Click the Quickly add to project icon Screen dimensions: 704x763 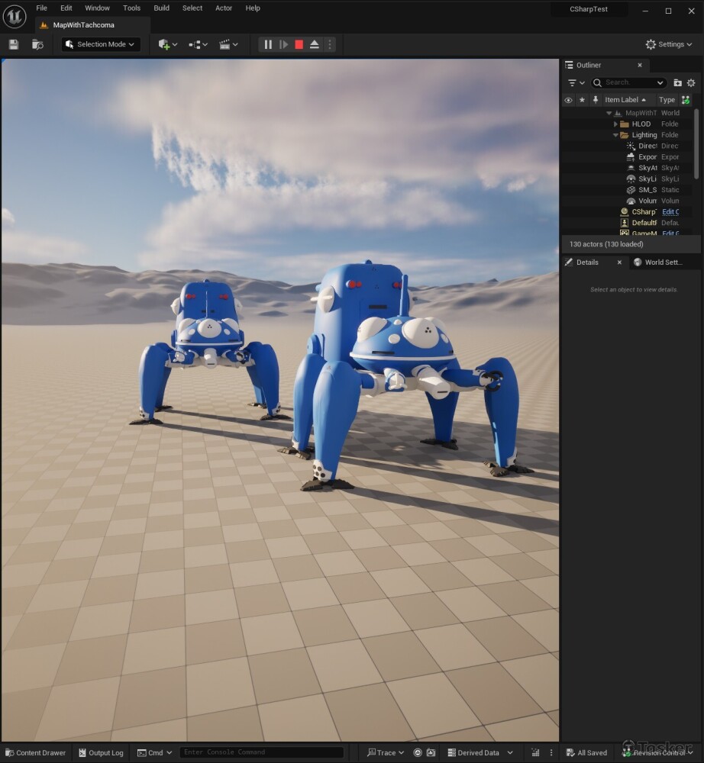pyautogui.click(x=167, y=44)
